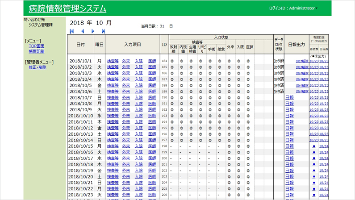The width and height of the screenshot is (355, 200).
Task: Select ID cell 200
Action: click(164, 158)
